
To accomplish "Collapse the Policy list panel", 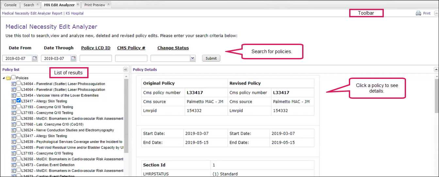I will click(x=125, y=69).
